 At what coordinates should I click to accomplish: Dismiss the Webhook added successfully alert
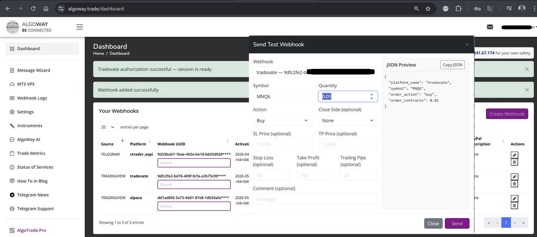pos(527,90)
